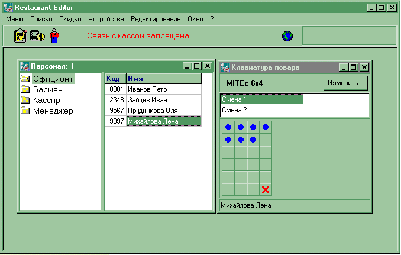Open the Скидки menu
The height and width of the screenshot is (255, 401).
70,19
